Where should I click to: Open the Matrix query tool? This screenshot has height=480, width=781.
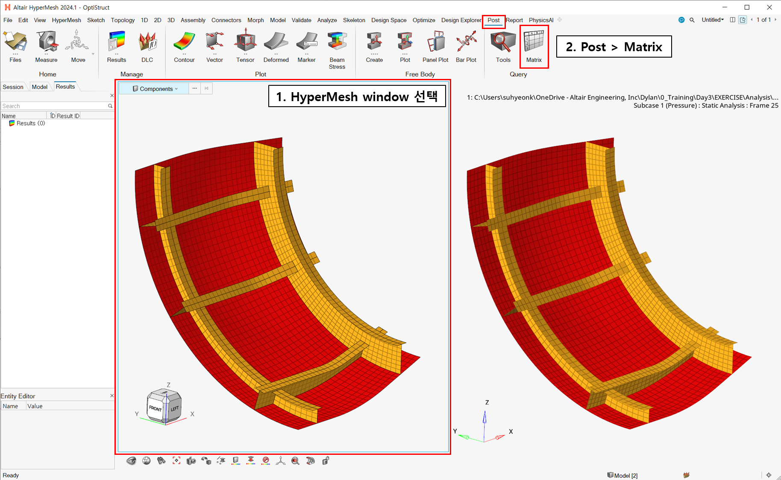tap(534, 47)
